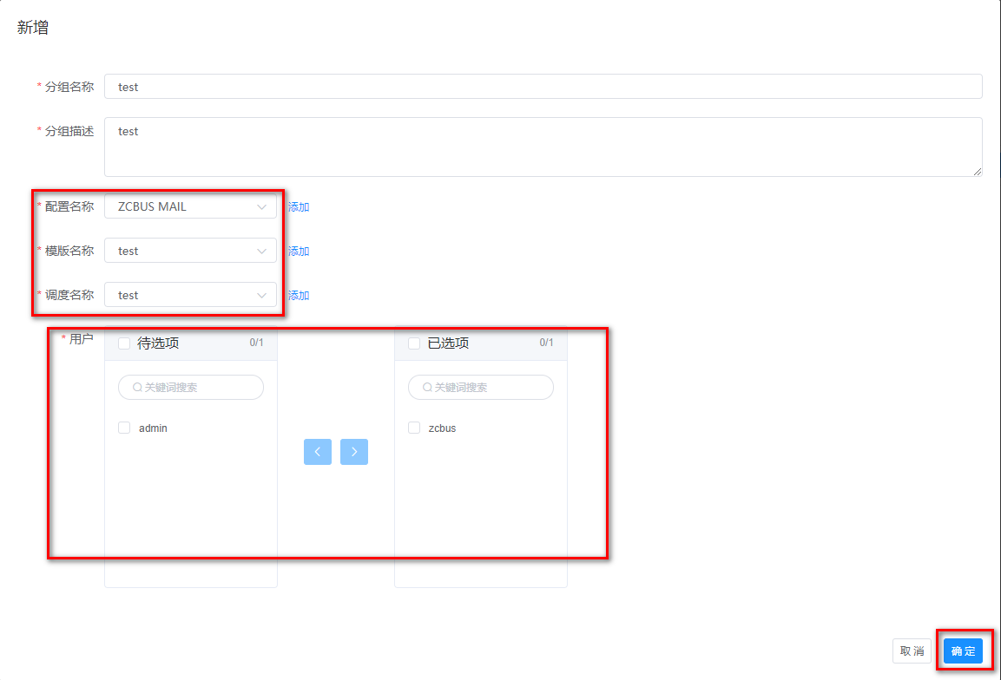Click the search icon in 已选项 panel
1001x680 pixels.
pyautogui.click(x=427, y=388)
